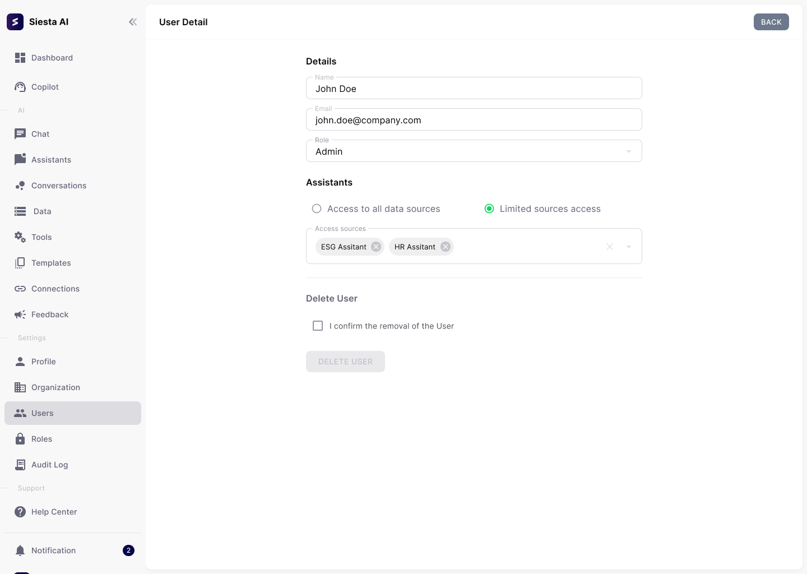Screen dimensions: 807x574
Task: Click the Connections link icon
Action: click(20, 289)
